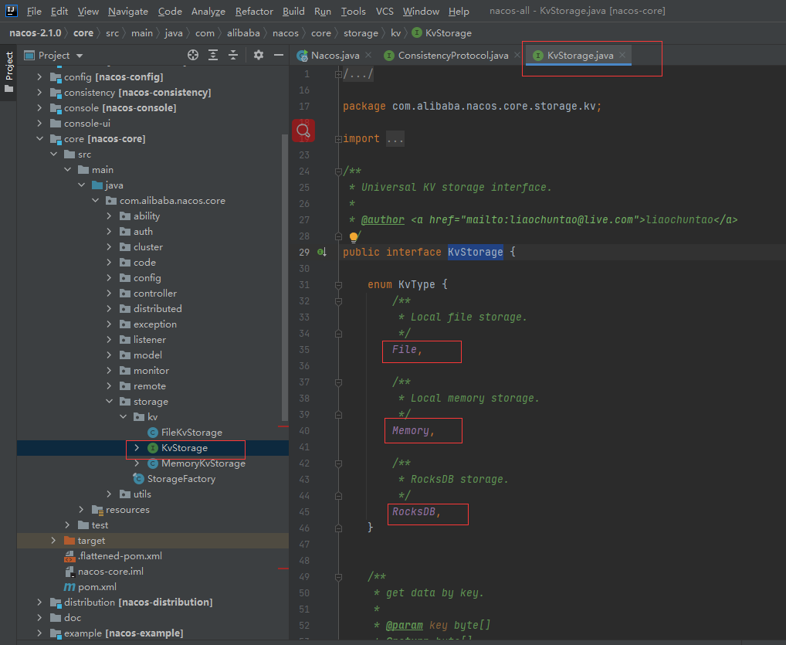Viewport: 786px width, 645px height.
Task: Collapse the storage package
Action: (110, 401)
